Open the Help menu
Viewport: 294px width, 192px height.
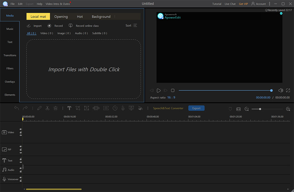(40, 4)
